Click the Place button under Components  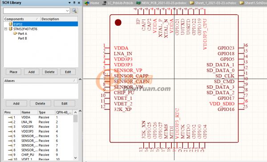pos(13,72)
